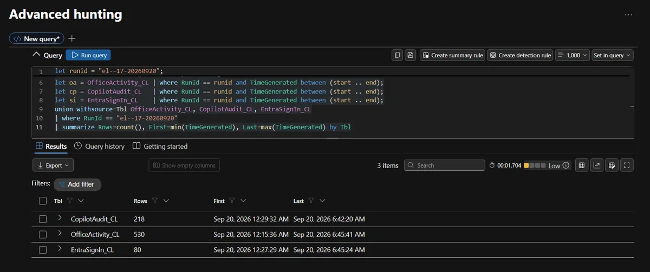650x272 pixels.
Task: Filter the Tbl column
Action: (70, 201)
